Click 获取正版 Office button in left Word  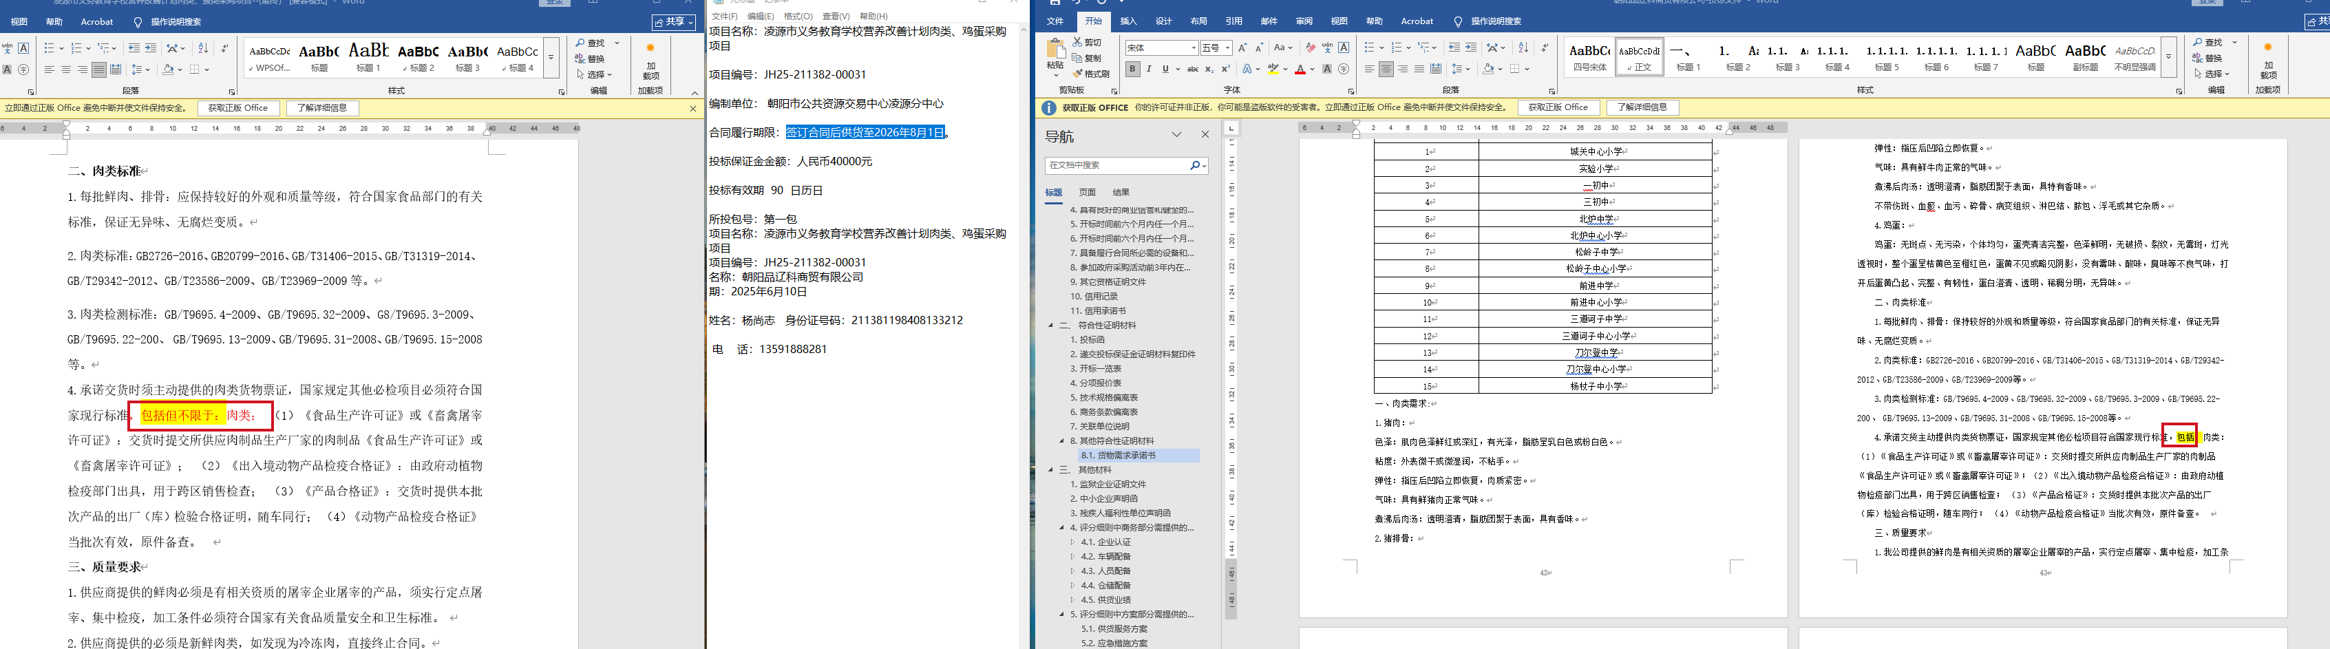pyautogui.click(x=238, y=109)
